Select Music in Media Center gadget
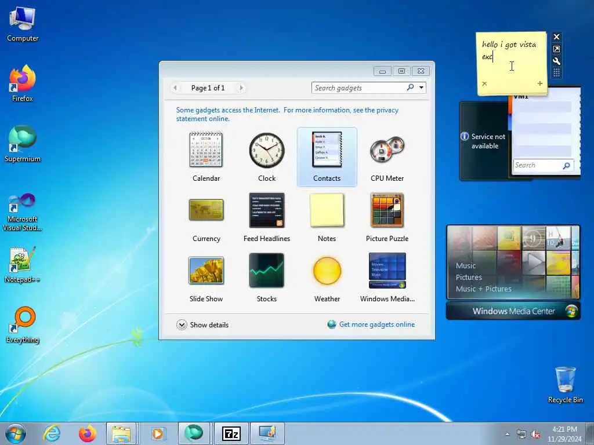Screen dimensions: 594x445 466,265
